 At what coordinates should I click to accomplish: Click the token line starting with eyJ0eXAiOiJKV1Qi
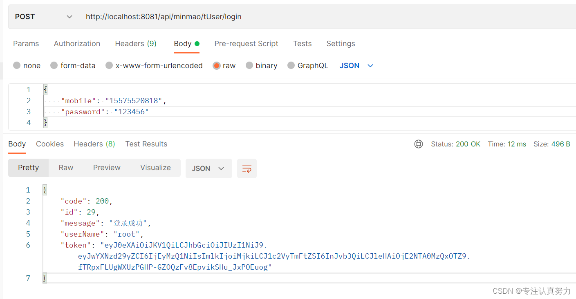click(184, 245)
